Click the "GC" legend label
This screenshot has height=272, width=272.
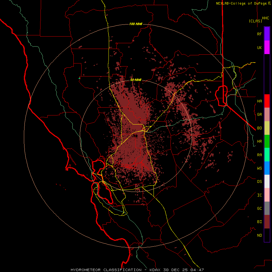pos(259,209)
